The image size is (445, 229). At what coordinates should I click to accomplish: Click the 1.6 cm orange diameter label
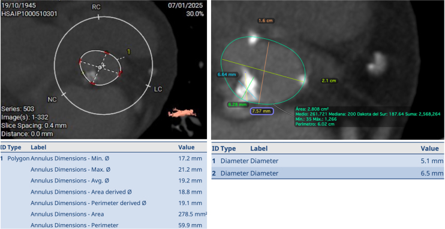click(266, 21)
